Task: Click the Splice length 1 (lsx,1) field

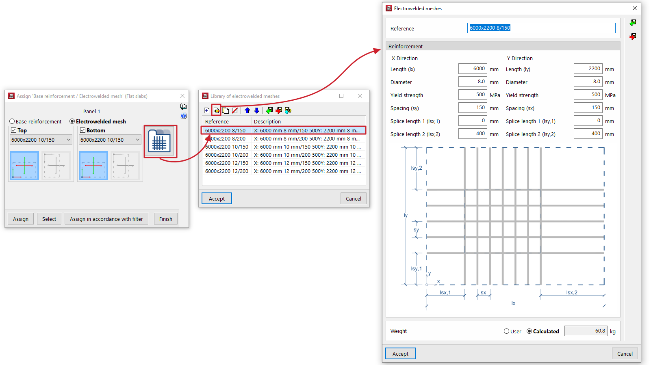Action: point(473,121)
